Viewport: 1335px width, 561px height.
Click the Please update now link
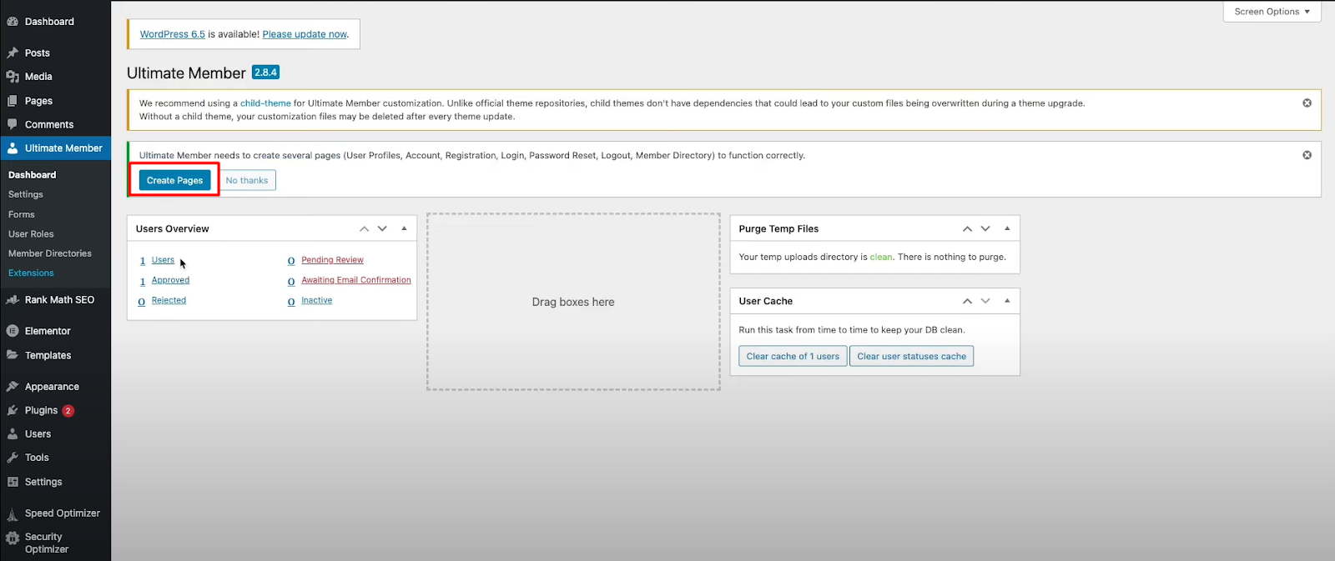pyautogui.click(x=305, y=34)
